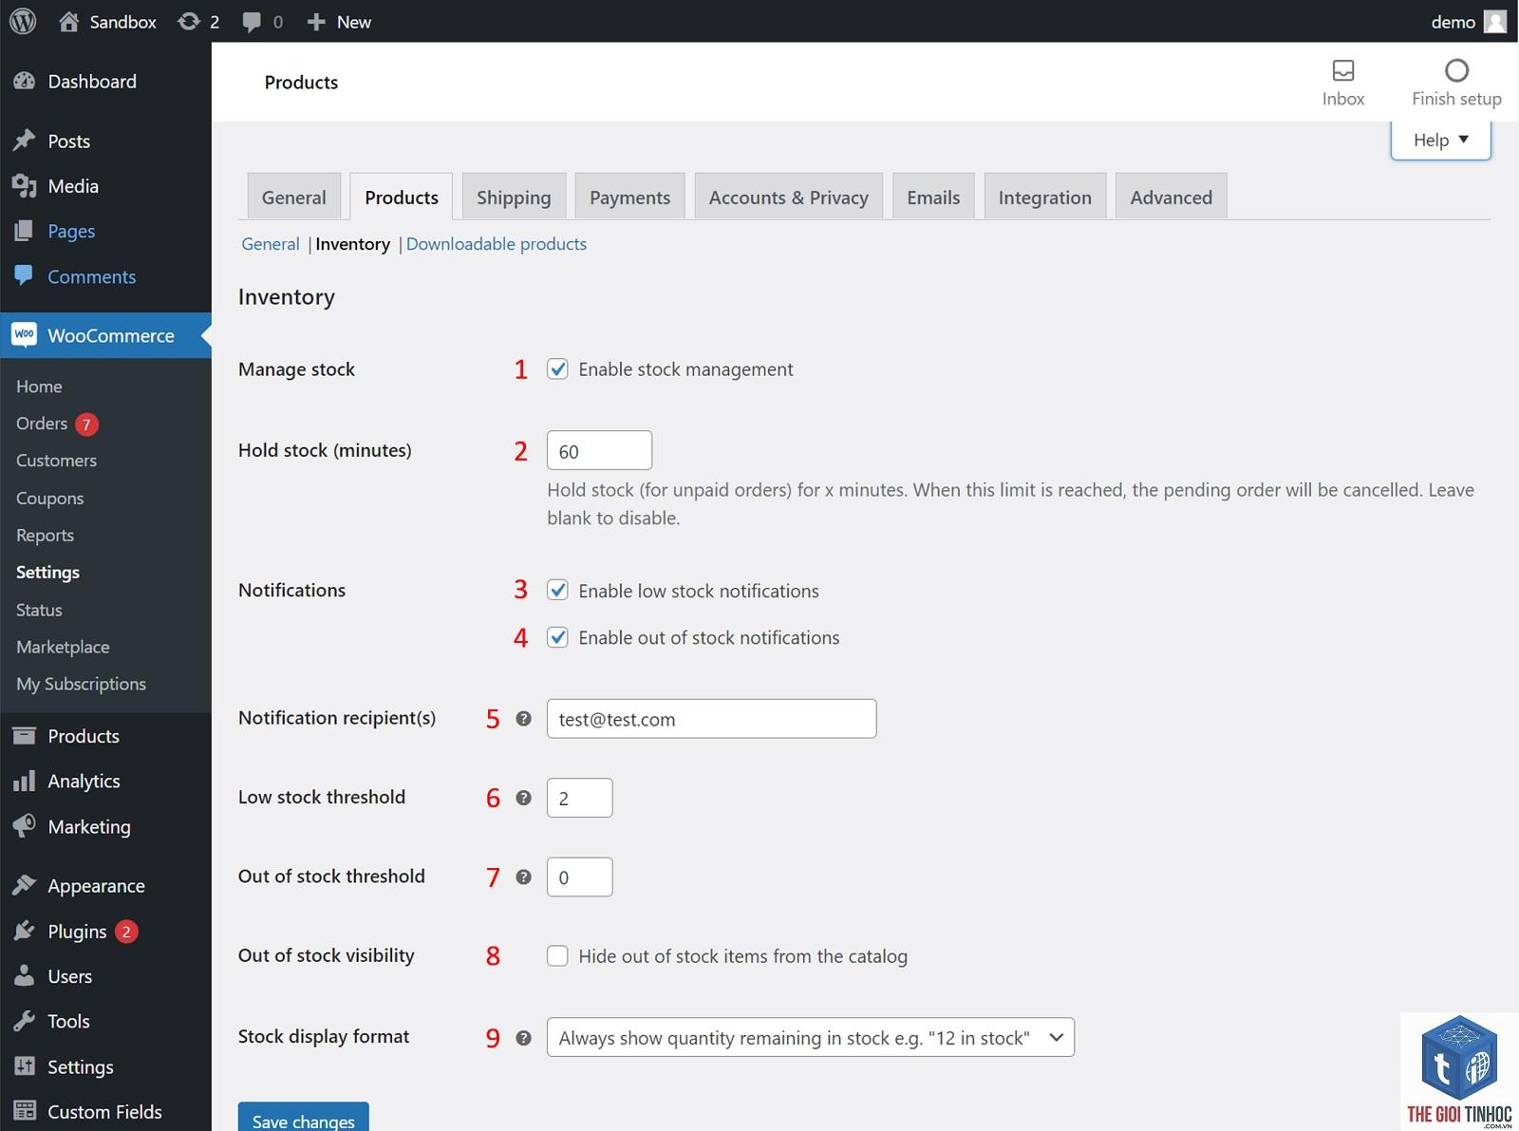Click the Notification recipient email field

pos(711,719)
